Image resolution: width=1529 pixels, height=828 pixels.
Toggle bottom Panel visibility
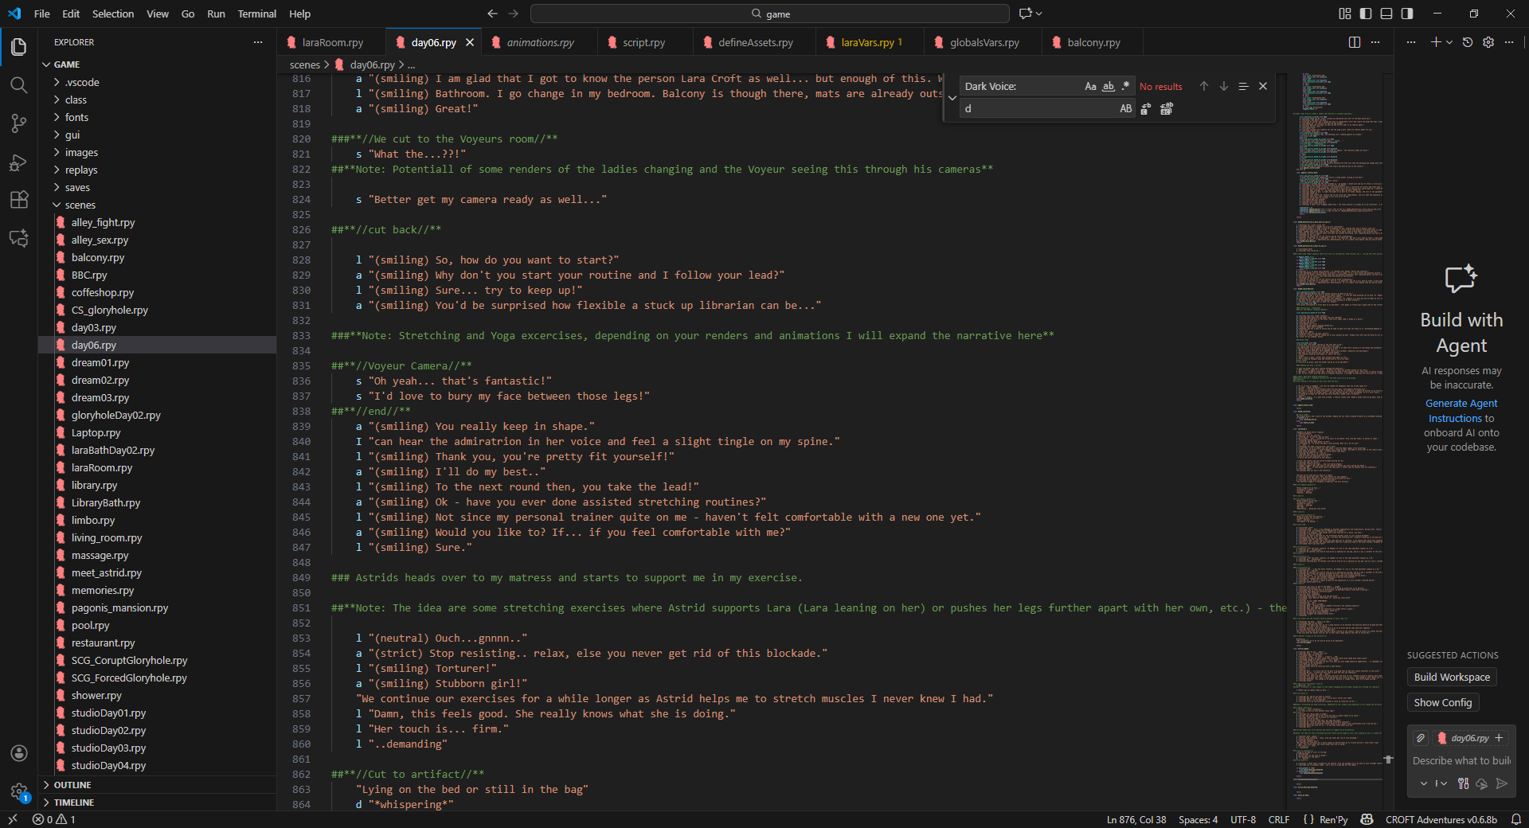pos(1386,14)
